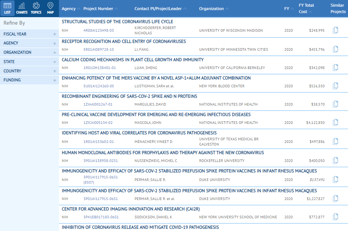
Task: Select Rockefeller University cell
Action: [x=222, y=161]
